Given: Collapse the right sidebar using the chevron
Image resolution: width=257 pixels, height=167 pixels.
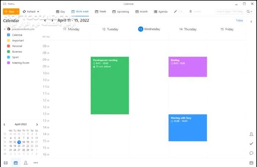Looking at the screenshot, I should pos(251,22).
